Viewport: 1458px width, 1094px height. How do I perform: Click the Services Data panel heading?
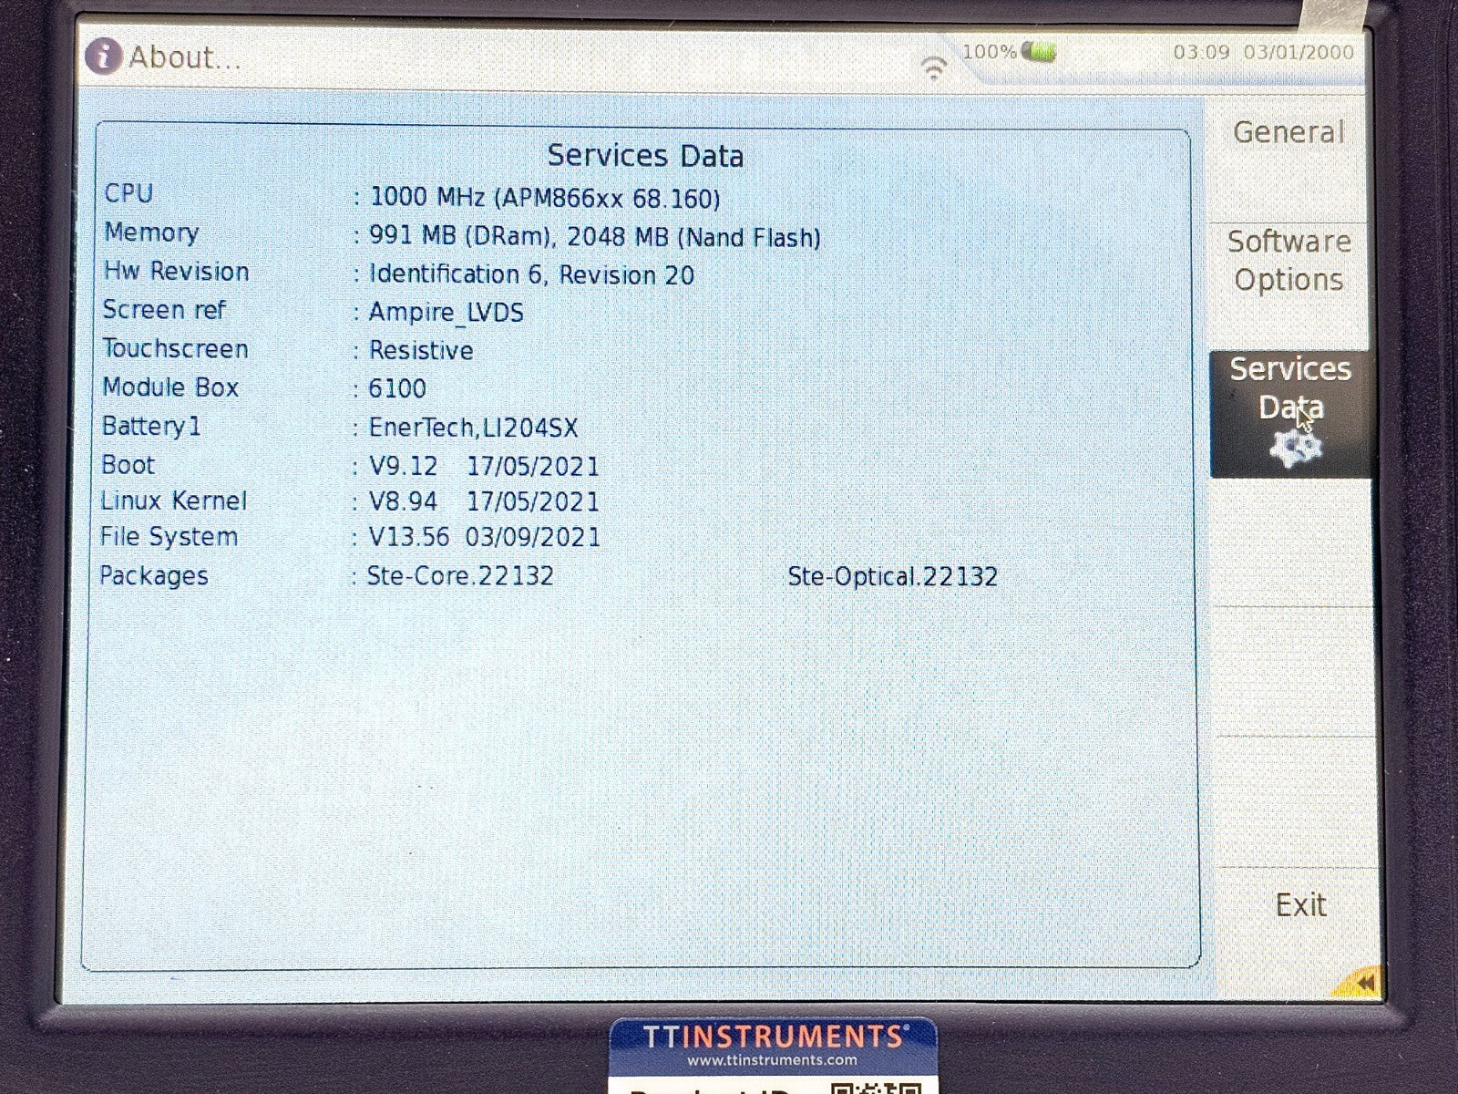[x=645, y=156]
